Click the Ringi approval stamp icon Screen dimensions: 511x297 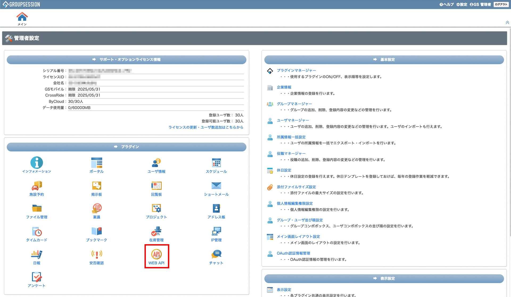point(97,208)
